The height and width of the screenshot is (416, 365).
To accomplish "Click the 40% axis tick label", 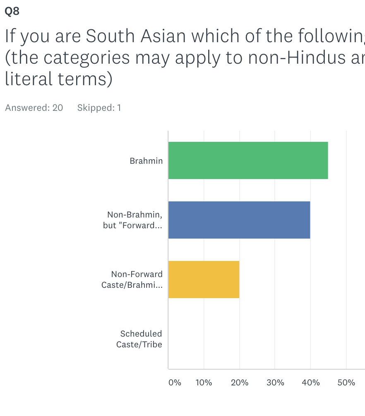I will [x=311, y=383].
